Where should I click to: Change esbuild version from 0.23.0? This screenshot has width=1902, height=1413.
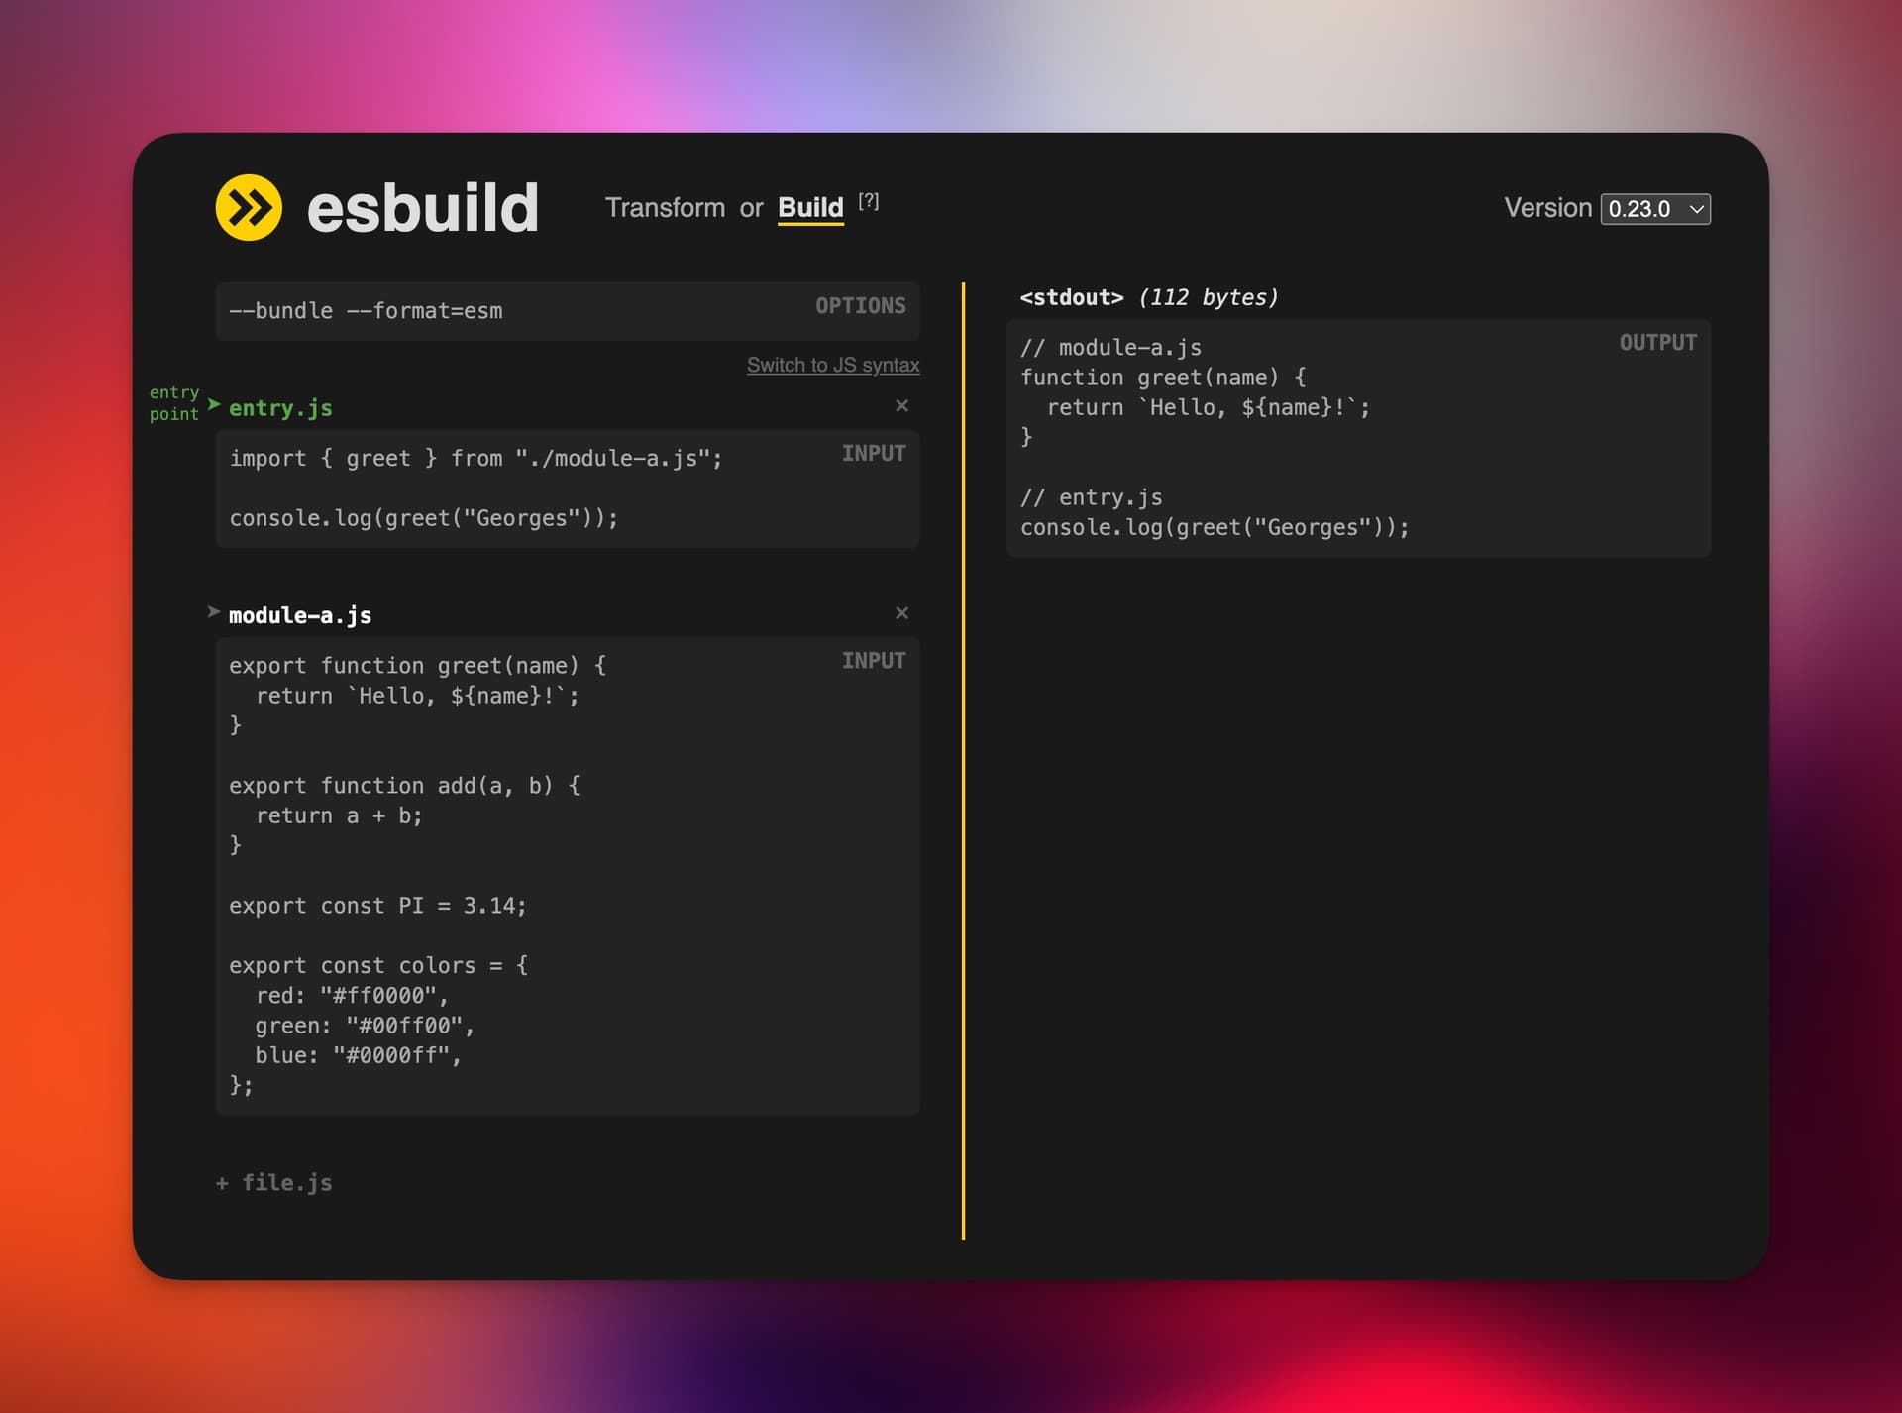(1655, 209)
